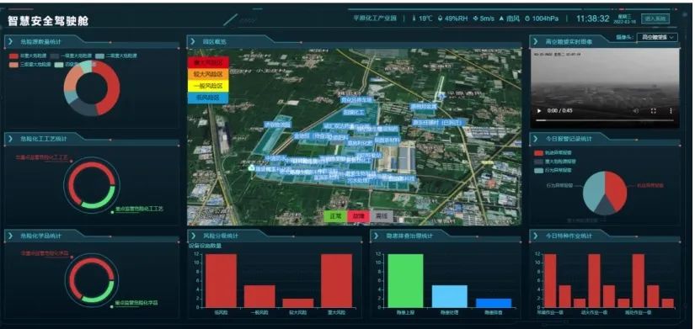The height and width of the screenshot is (329, 695).
Task: Open the camera selection dropdown
Action: point(657,37)
